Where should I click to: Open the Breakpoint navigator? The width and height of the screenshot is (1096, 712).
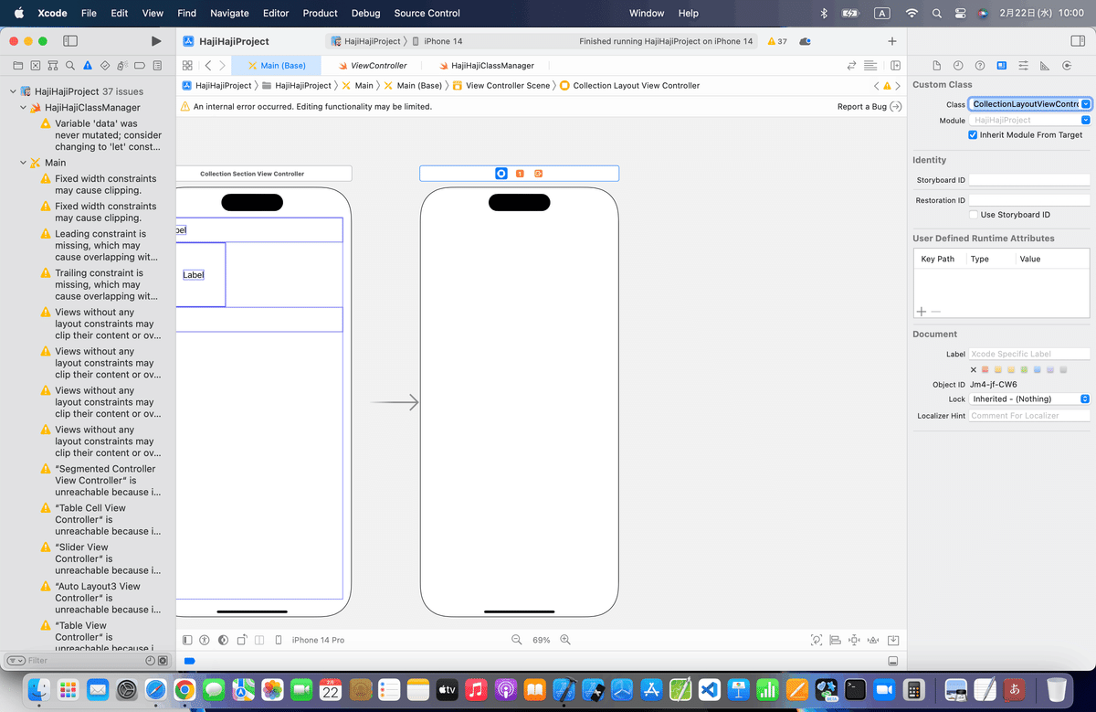pyautogui.click(x=140, y=66)
